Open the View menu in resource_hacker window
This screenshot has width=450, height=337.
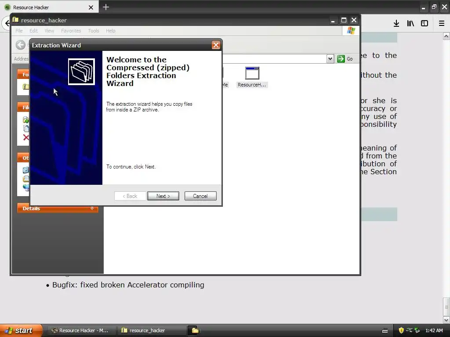[49, 31]
